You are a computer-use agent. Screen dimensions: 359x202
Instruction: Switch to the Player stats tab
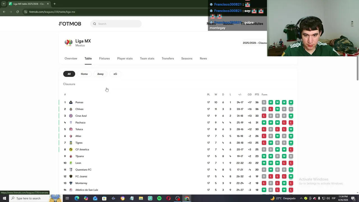coord(125,58)
